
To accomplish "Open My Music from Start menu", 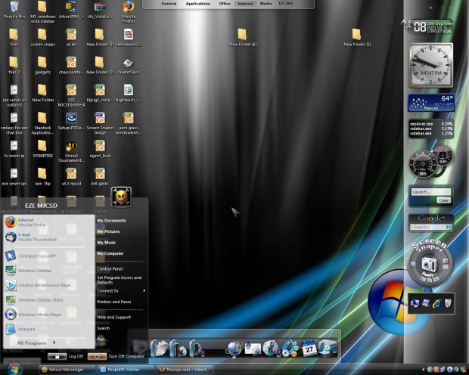I will click(107, 243).
